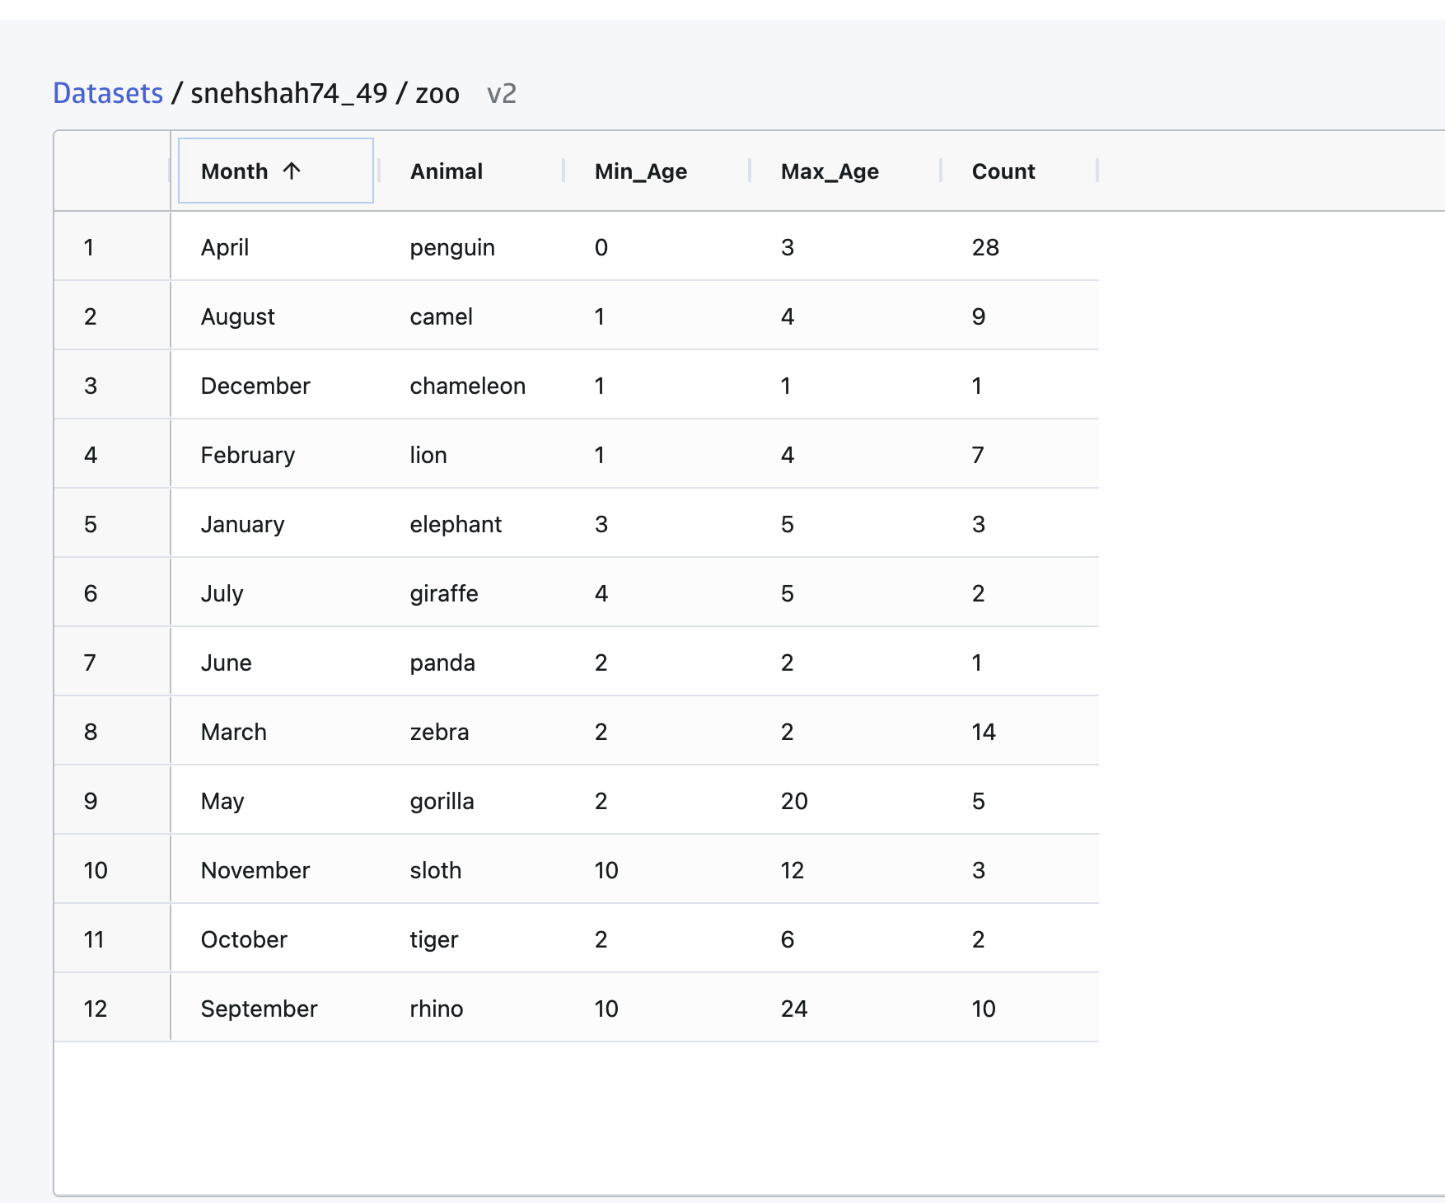Click Min_Age value 4 in giraffe row

click(x=601, y=593)
